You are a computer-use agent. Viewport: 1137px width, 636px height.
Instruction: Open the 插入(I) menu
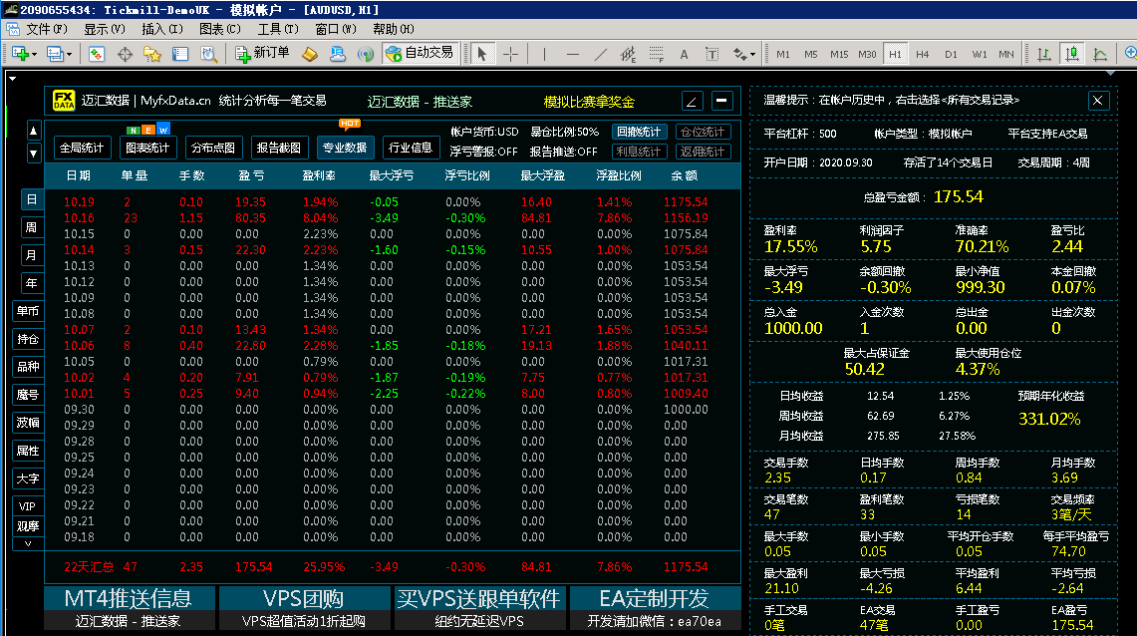pos(161,29)
